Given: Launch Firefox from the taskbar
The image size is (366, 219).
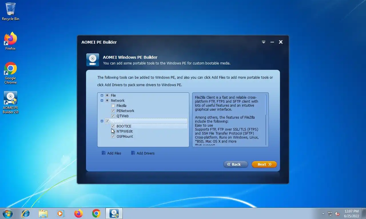Looking at the screenshot, I should coord(78,213).
